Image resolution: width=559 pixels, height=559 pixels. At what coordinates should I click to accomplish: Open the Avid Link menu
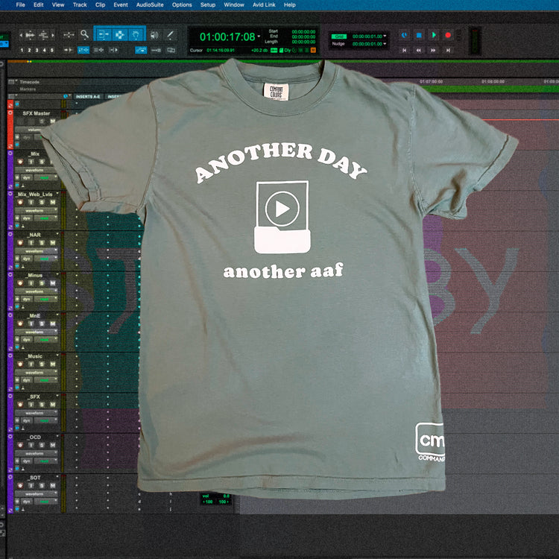point(264,4)
